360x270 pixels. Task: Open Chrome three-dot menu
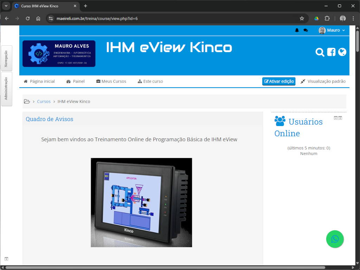[353, 18]
